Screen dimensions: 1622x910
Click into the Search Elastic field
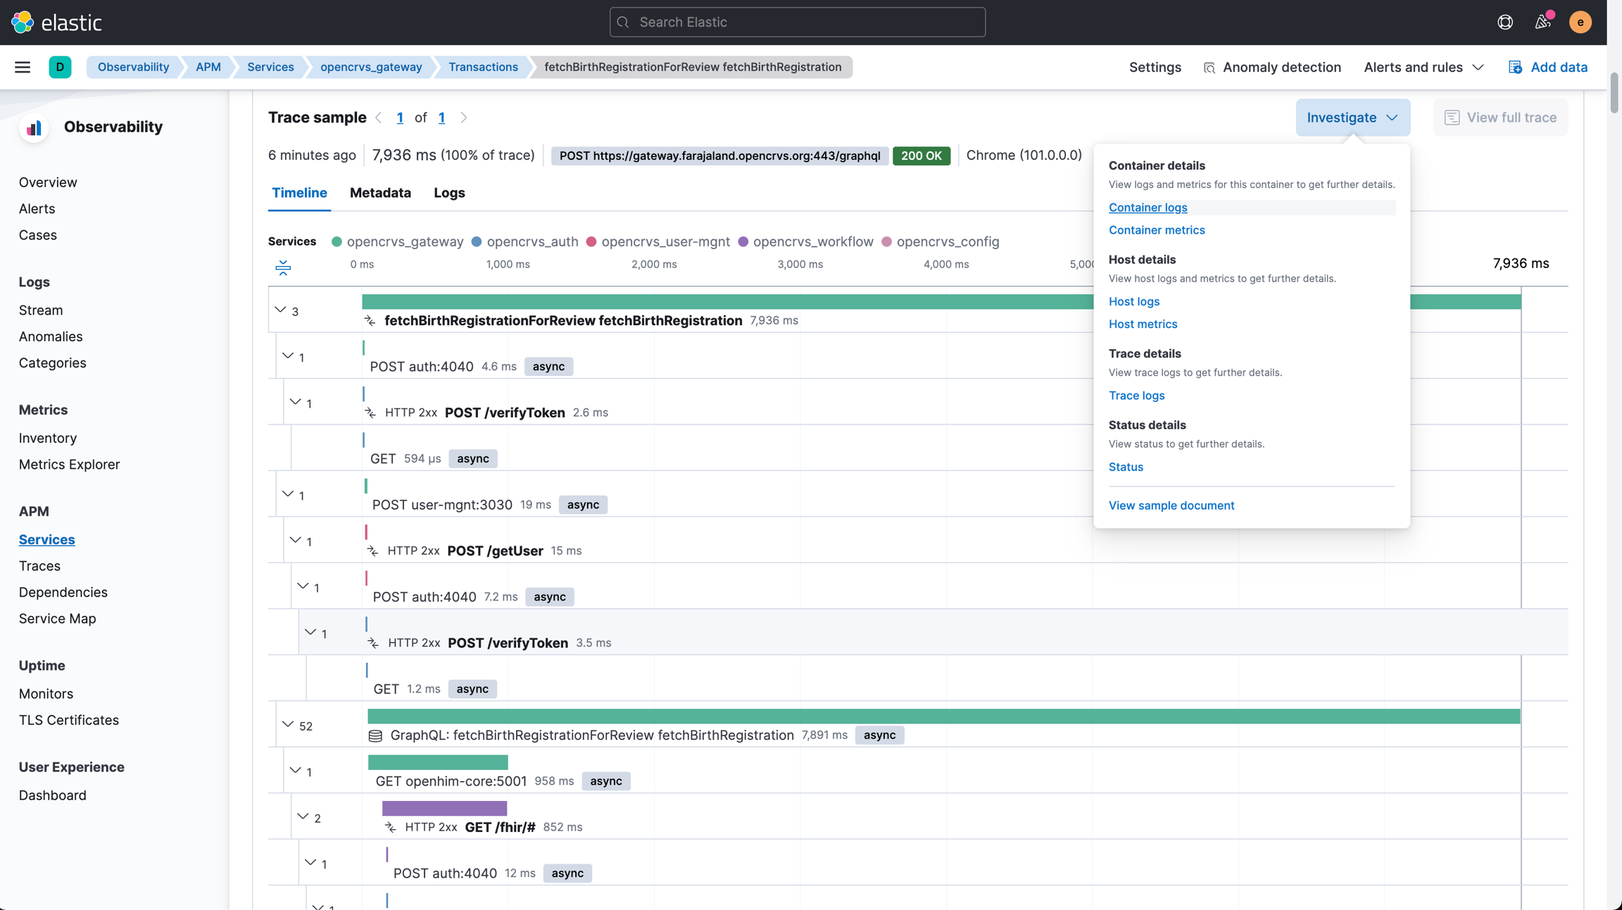click(x=797, y=22)
